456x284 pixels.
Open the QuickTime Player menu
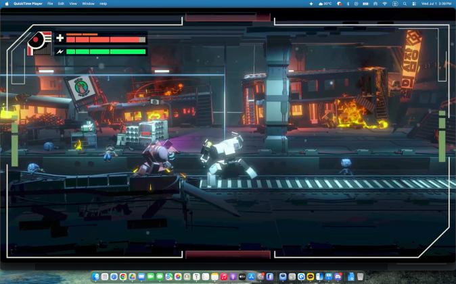click(x=28, y=4)
